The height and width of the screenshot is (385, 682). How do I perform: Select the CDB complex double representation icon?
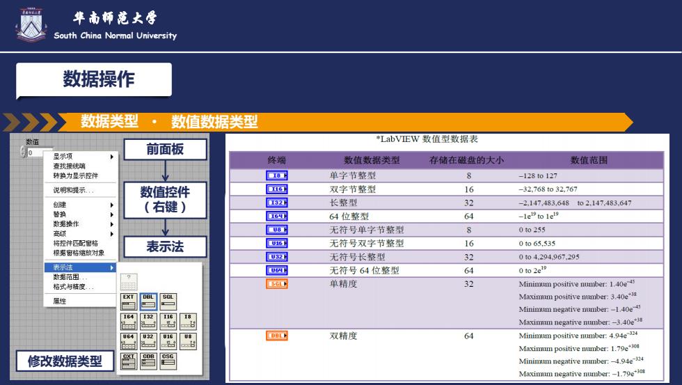148,361
